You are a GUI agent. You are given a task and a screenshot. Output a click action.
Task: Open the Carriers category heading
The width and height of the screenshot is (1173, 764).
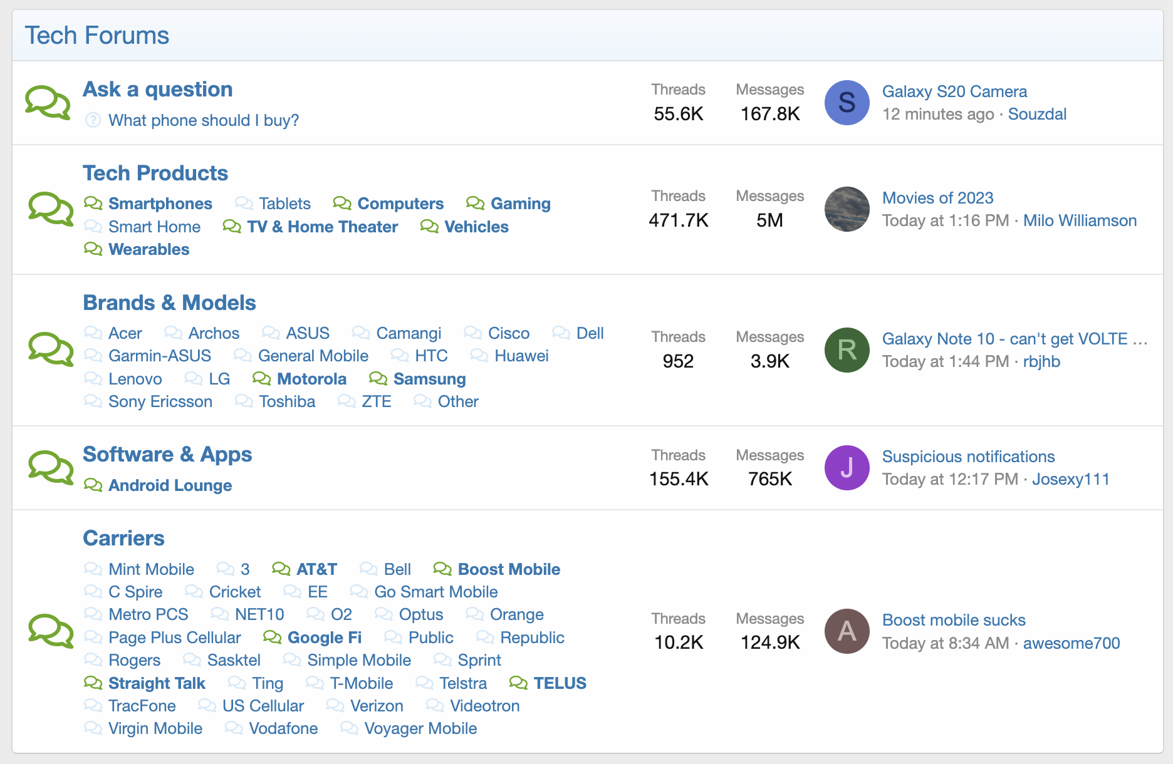(x=123, y=538)
